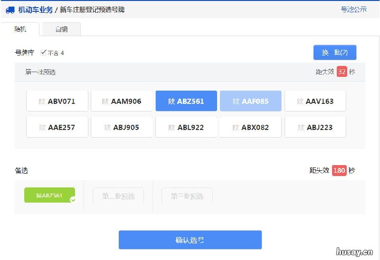
Task: Click the truck icon beside 机动车业务
Action: [10, 10]
